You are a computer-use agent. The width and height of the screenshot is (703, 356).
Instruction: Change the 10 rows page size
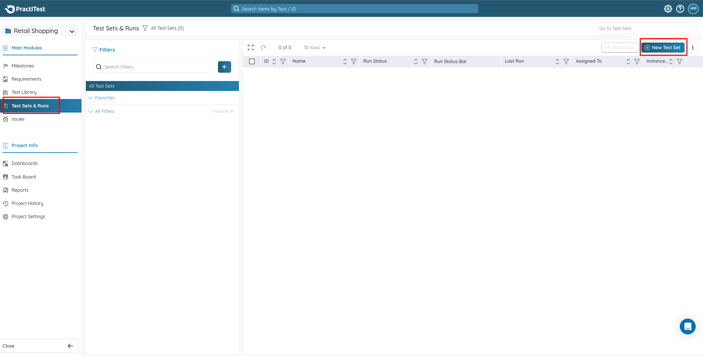coord(314,48)
